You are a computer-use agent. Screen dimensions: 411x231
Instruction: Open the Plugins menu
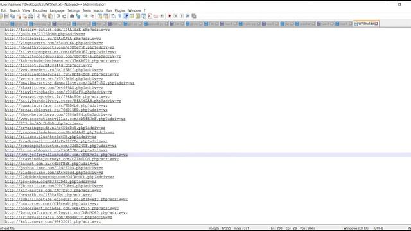click(x=120, y=10)
